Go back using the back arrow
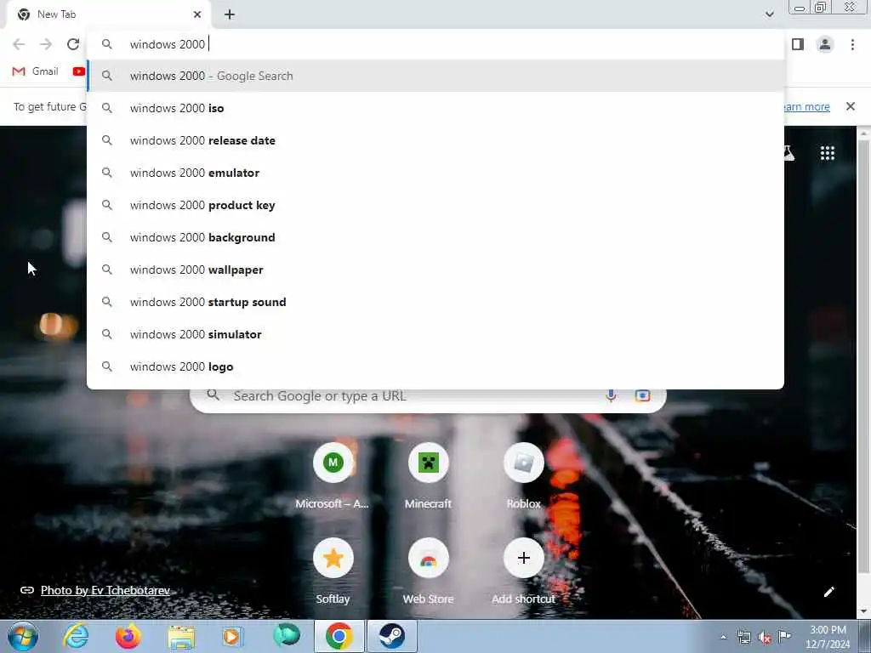The image size is (871, 653). [x=19, y=44]
